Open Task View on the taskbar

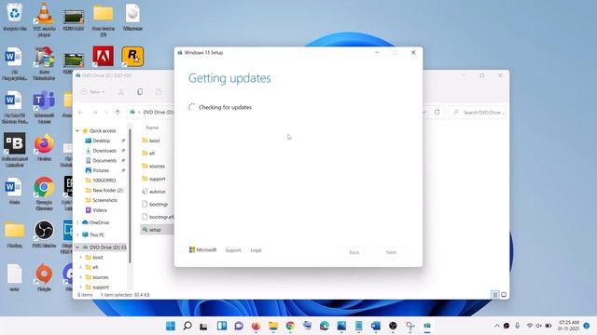tap(203, 326)
